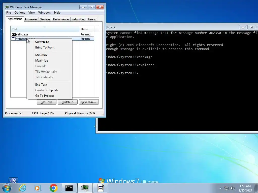The height and width of the screenshot is (193, 258).
Task: Minimize the sethc.exe command window
Action: pyautogui.click(x=243, y=27)
